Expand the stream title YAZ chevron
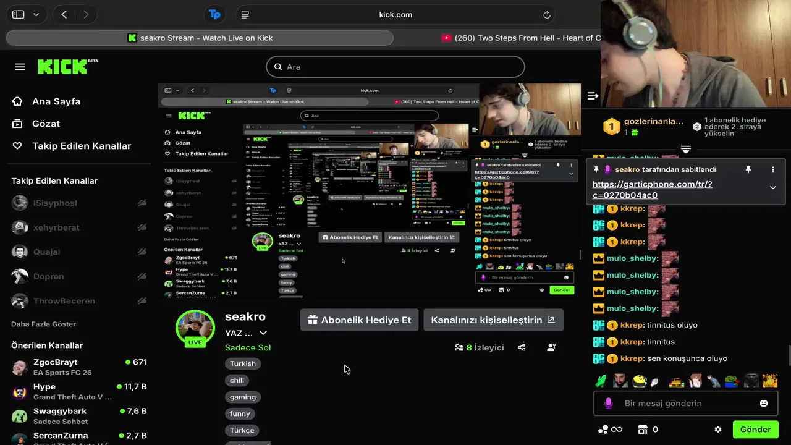 click(263, 333)
